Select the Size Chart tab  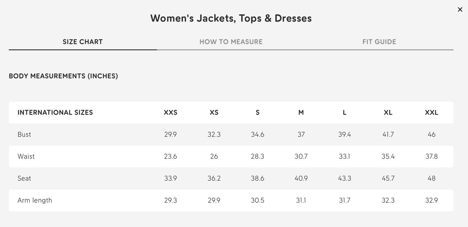click(83, 42)
